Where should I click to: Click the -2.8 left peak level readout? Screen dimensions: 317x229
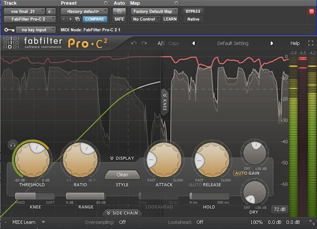pyautogui.click(x=293, y=53)
